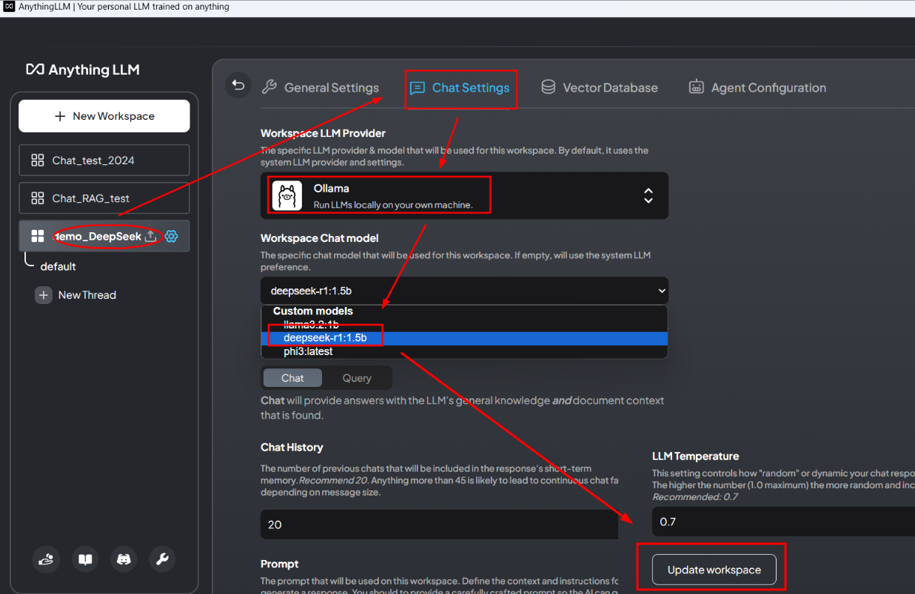Click the plus icon next to New Thread
The width and height of the screenshot is (915, 594).
tap(44, 295)
